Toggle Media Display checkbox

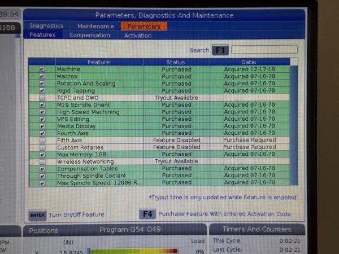42,126
